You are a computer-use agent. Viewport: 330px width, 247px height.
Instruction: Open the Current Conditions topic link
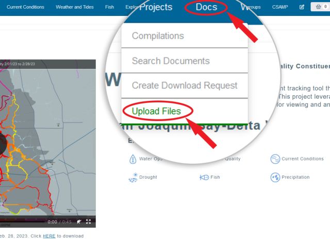[303, 159]
